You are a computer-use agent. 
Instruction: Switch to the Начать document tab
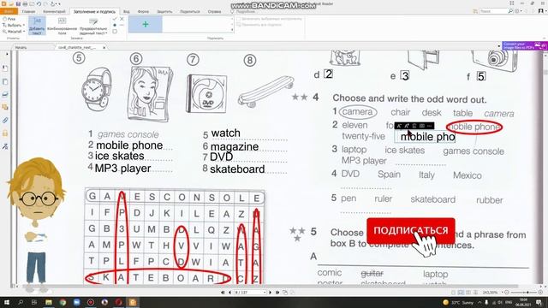(21, 47)
